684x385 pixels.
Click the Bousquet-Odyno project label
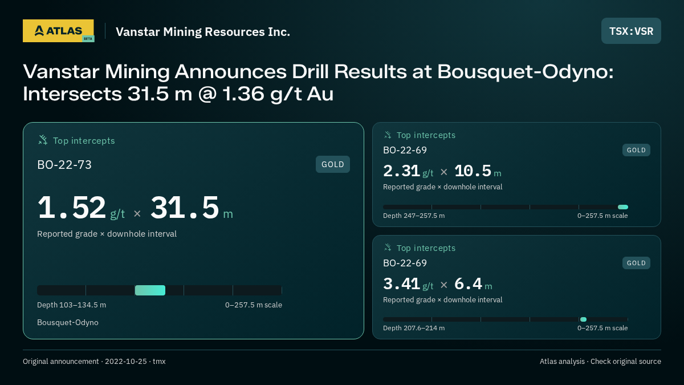click(x=68, y=322)
